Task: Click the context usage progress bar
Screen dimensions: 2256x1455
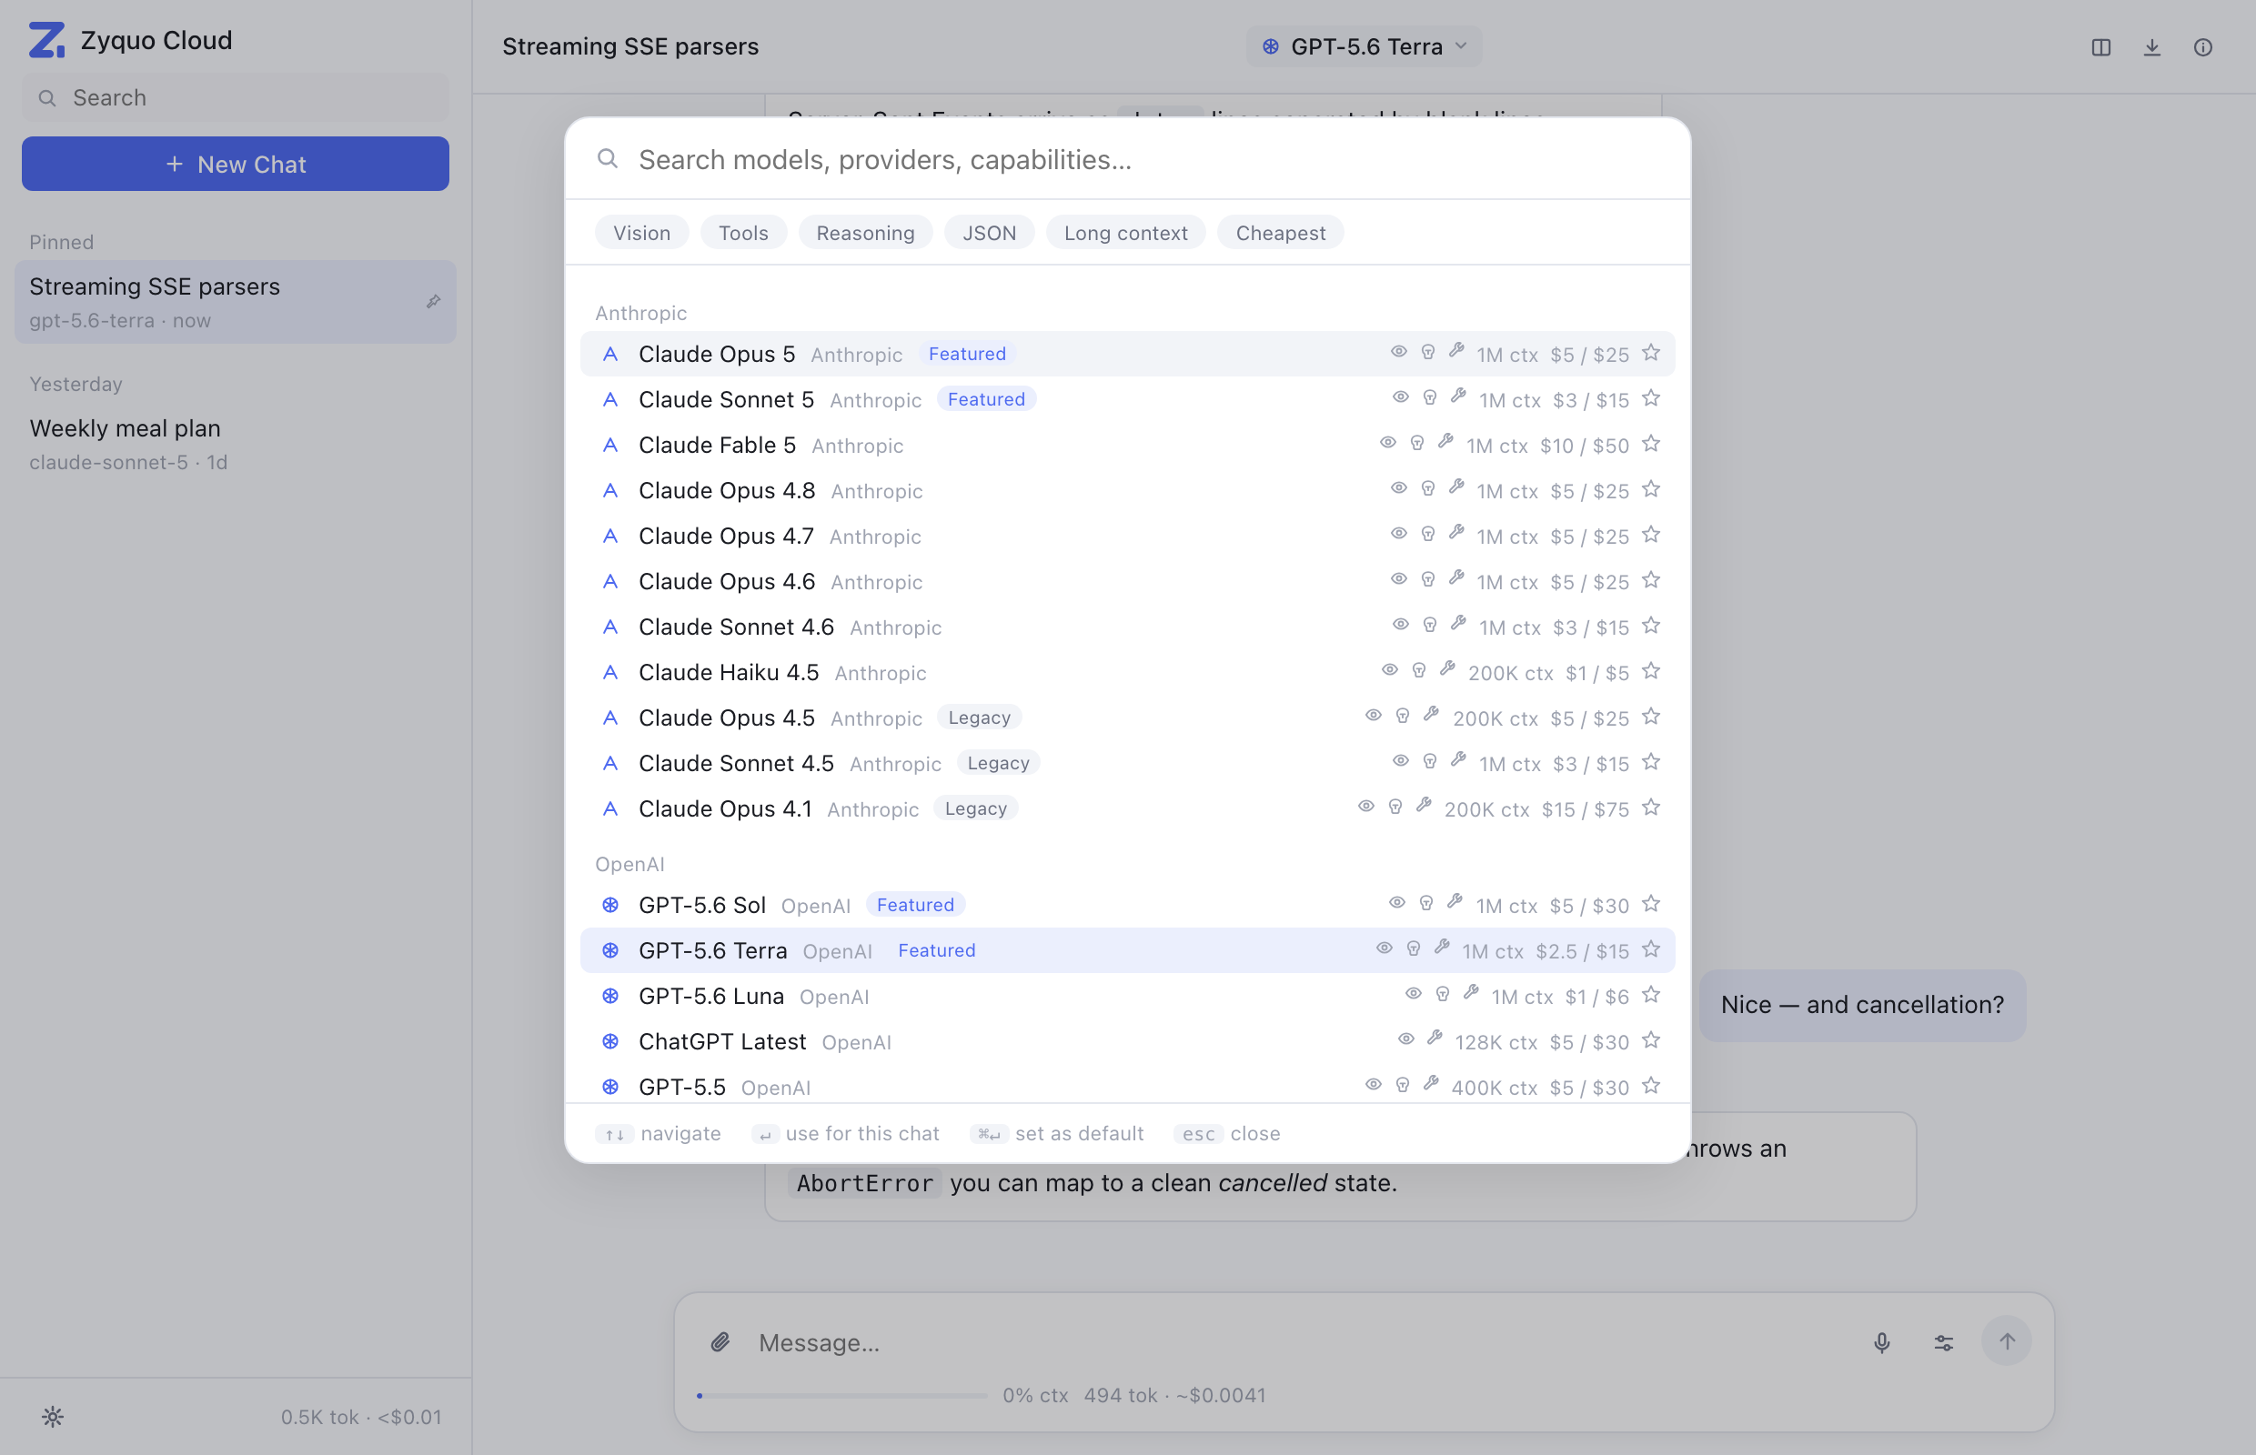Action: [x=841, y=1395]
